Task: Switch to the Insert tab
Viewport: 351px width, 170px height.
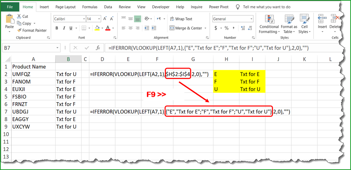Action: [44, 7]
